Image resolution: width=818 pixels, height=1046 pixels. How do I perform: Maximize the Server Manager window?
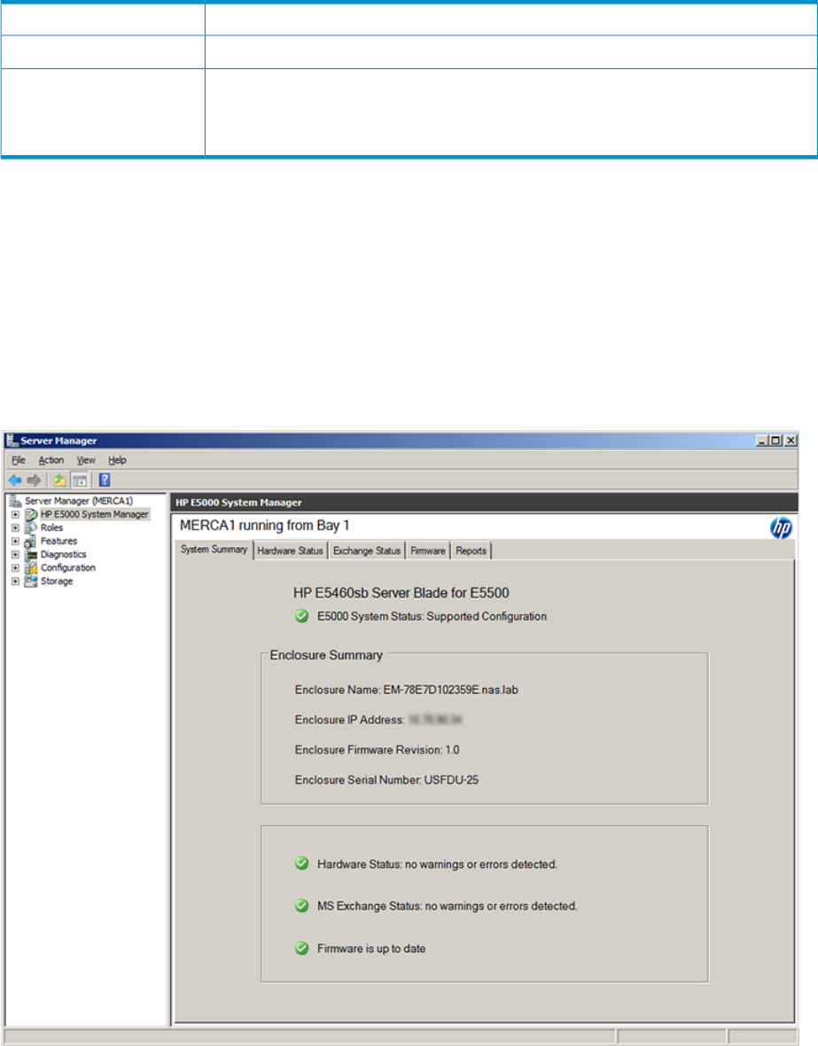click(x=775, y=441)
